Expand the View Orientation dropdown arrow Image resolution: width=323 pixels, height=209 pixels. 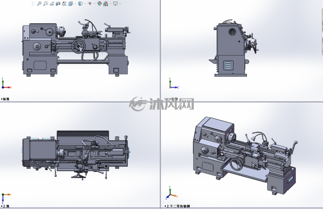tap(75, 4)
